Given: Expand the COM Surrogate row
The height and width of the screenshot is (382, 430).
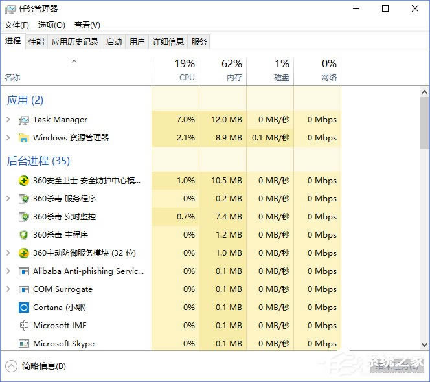Looking at the screenshot, I should [x=8, y=289].
